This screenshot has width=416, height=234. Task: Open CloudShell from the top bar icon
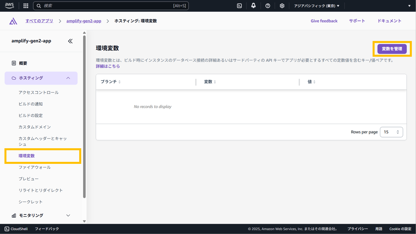point(239,6)
